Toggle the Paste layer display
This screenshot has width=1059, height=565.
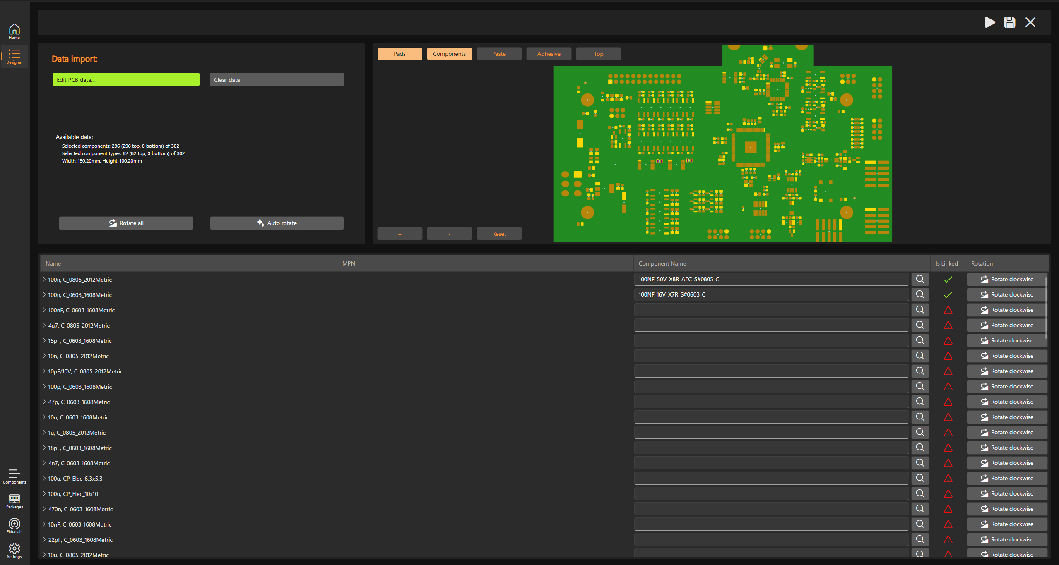pyautogui.click(x=499, y=54)
